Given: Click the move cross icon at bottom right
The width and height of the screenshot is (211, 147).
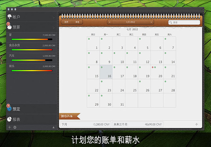Looking at the screenshot, I should pos(196,124).
